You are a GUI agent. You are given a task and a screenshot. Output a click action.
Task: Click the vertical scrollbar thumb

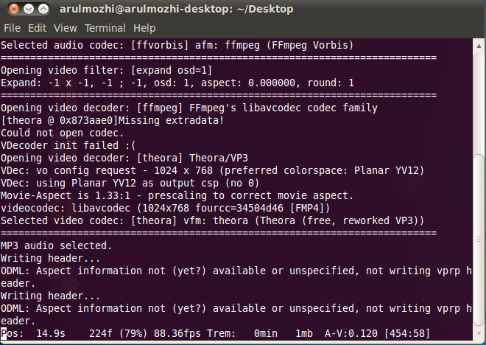pyautogui.click(x=479, y=239)
